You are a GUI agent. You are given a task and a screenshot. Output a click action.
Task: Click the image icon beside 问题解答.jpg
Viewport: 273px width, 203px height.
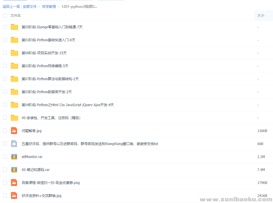click(14, 130)
